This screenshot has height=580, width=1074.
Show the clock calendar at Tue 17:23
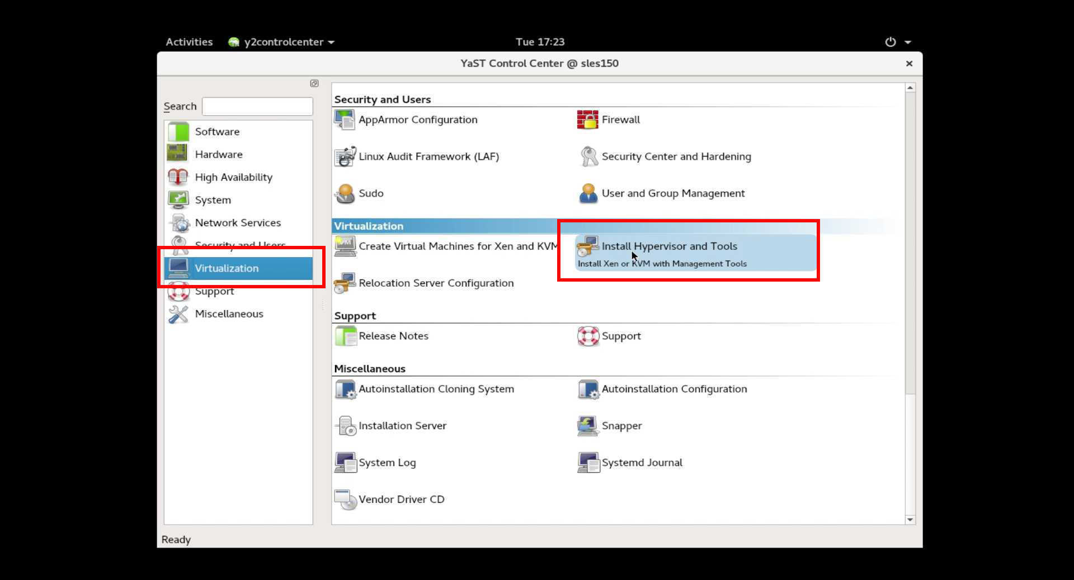[x=540, y=42]
